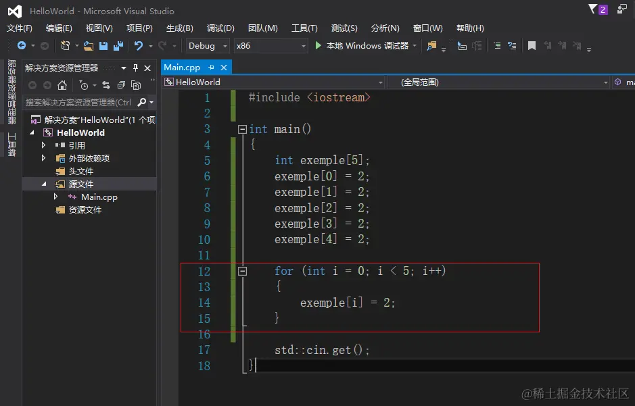Open the 测试(S) menu
The height and width of the screenshot is (406, 635).
click(x=344, y=28)
